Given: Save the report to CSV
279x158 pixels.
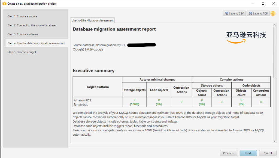Looking at the screenshot, I should click(x=234, y=14).
